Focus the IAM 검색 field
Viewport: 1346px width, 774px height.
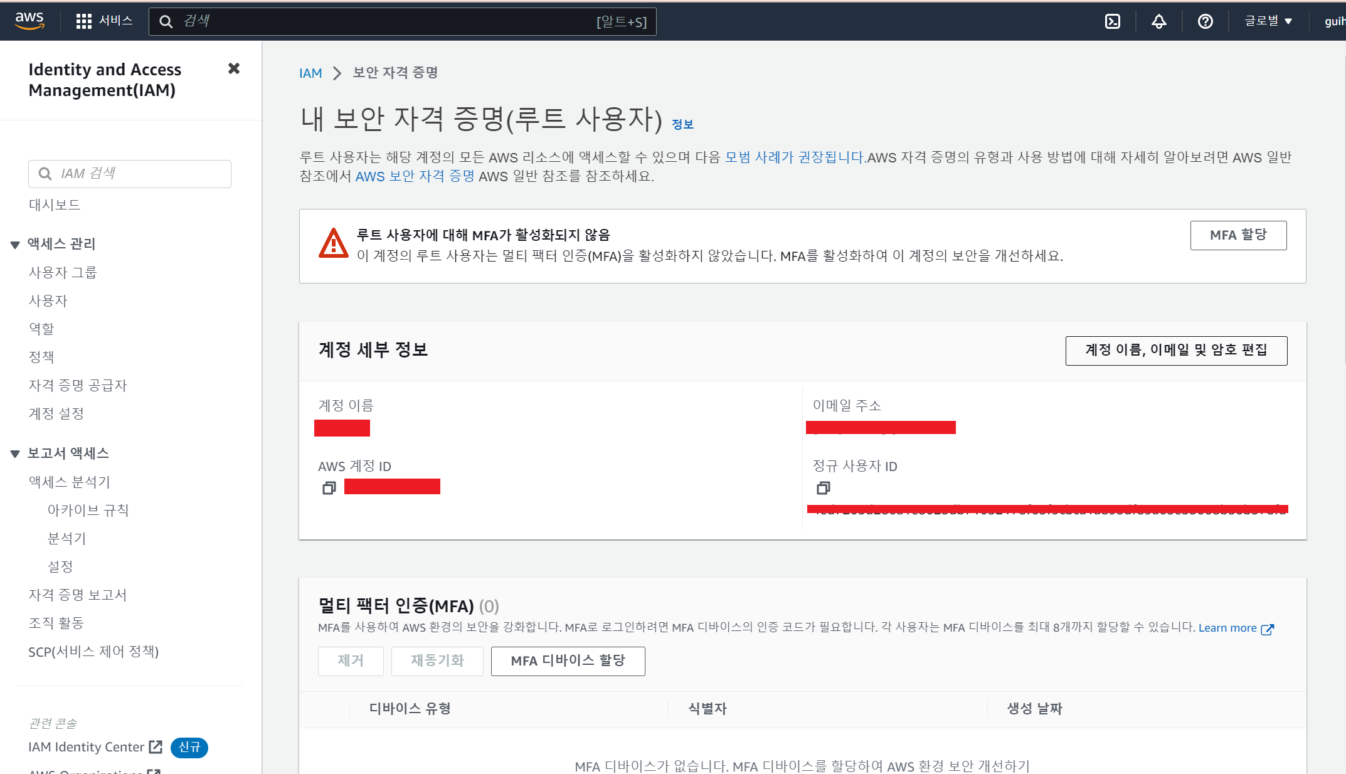point(130,174)
